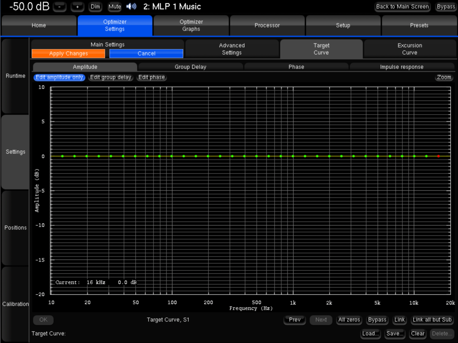Click the Next button

pyautogui.click(x=321, y=320)
